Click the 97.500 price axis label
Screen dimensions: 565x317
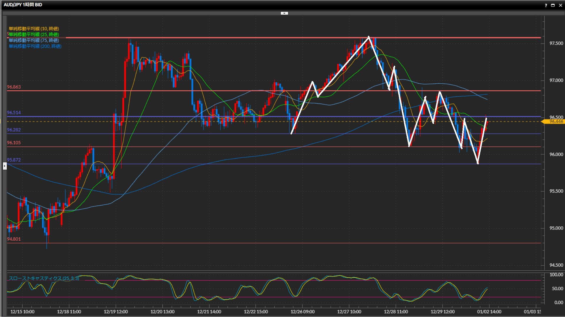556,43
